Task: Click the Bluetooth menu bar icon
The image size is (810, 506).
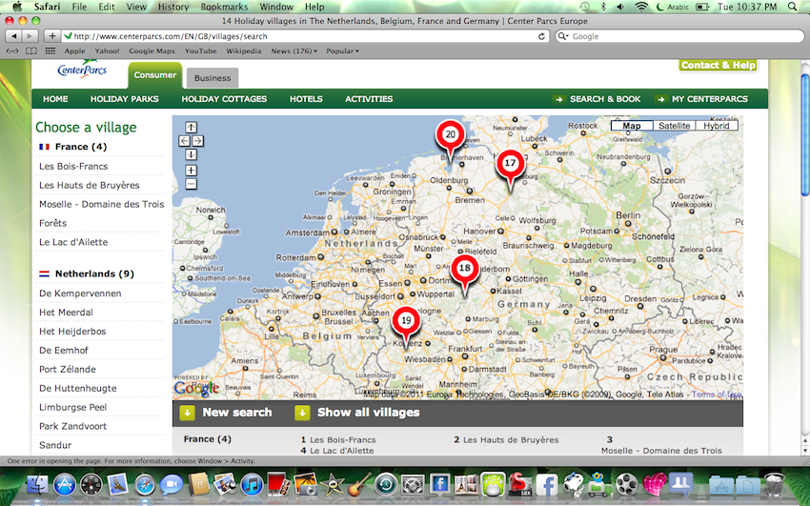Action: pyautogui.click(x=604, y=7)
